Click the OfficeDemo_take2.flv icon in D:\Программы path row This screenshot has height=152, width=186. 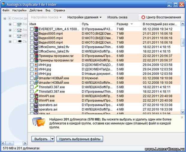(36, 47)
